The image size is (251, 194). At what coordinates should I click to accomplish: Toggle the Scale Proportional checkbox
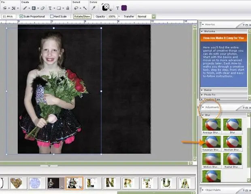click(x=21, y=17)
